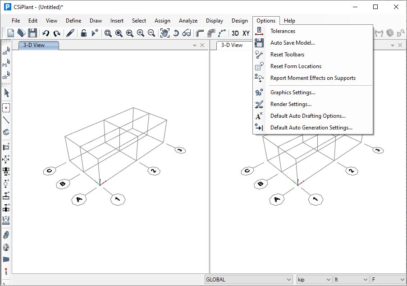Click the Restore Full View zoom icon
Screen dimensions: 407x286
click(x=119, y=33)
